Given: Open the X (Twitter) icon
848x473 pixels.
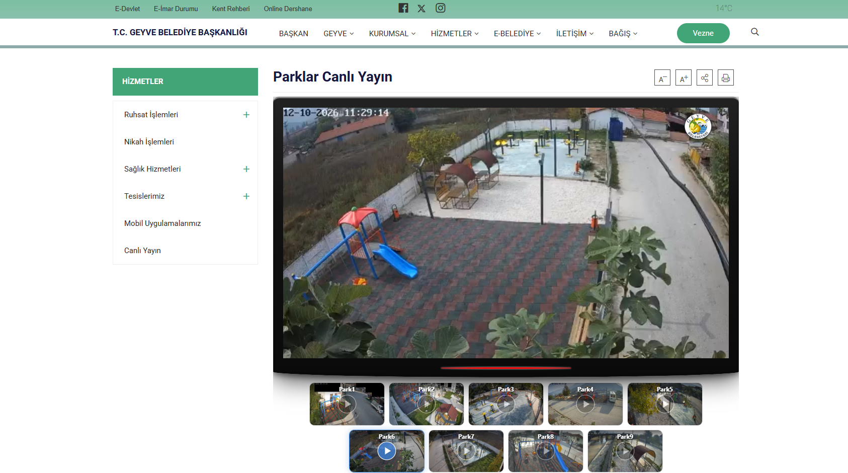Looking at the screenshot, I should pos(421,9).
